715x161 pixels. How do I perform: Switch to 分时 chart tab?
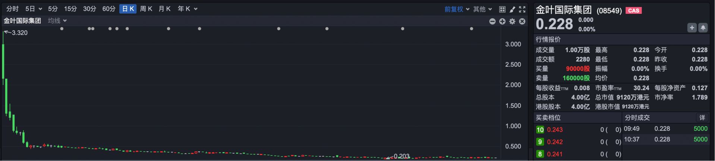pyautogui.click(x=12, y=9)
